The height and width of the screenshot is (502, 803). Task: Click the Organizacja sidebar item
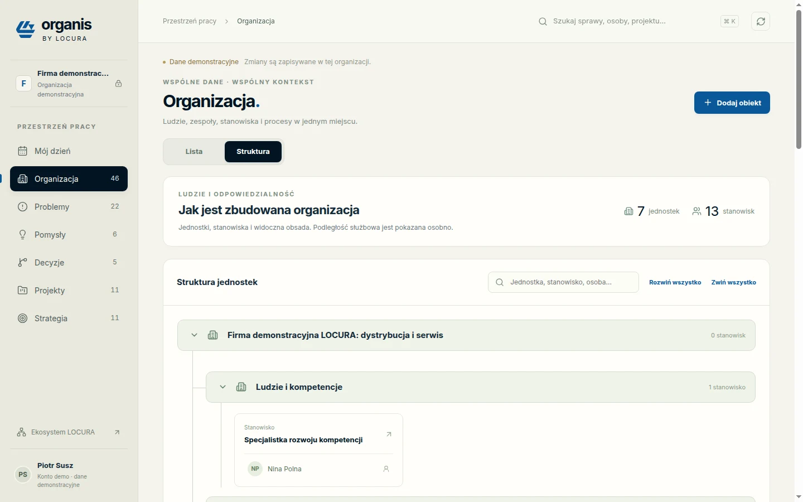click(x=69, y=179)
